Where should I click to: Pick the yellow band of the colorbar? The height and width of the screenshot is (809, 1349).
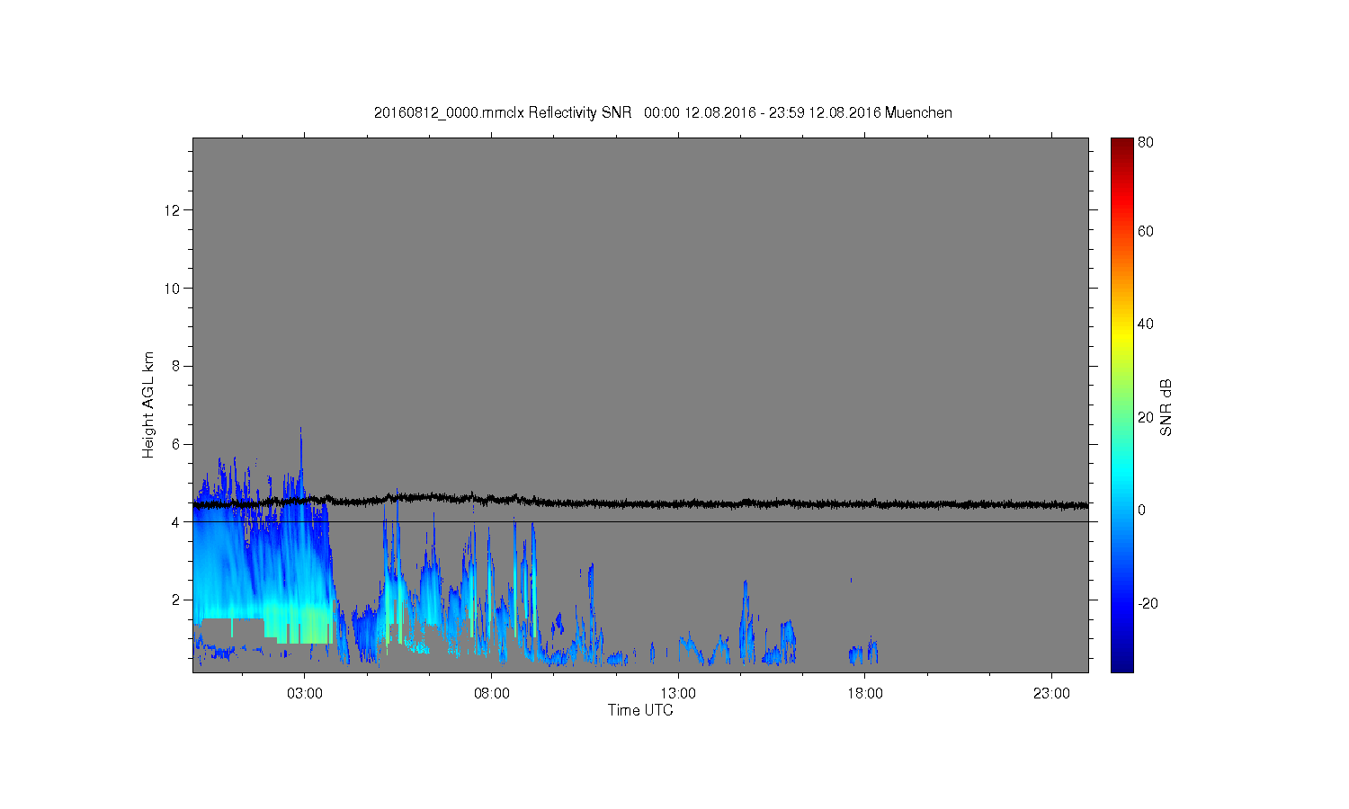point(1121,337)
